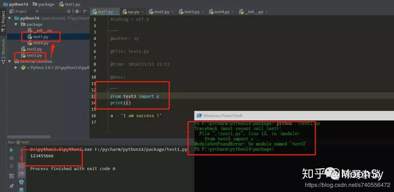Open the Project panel gear settings
The width and height of the screenshot is (394, 192).
point(77,11)
